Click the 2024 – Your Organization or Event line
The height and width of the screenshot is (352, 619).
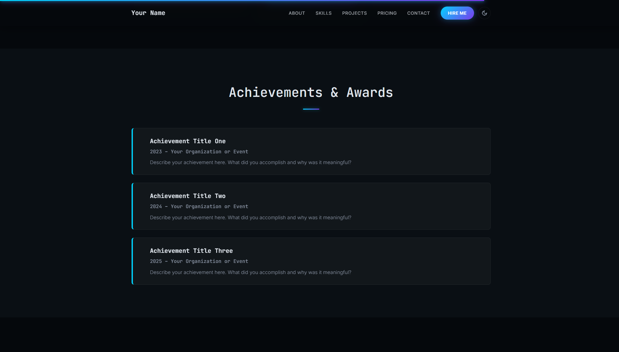[x=199, y=207]
